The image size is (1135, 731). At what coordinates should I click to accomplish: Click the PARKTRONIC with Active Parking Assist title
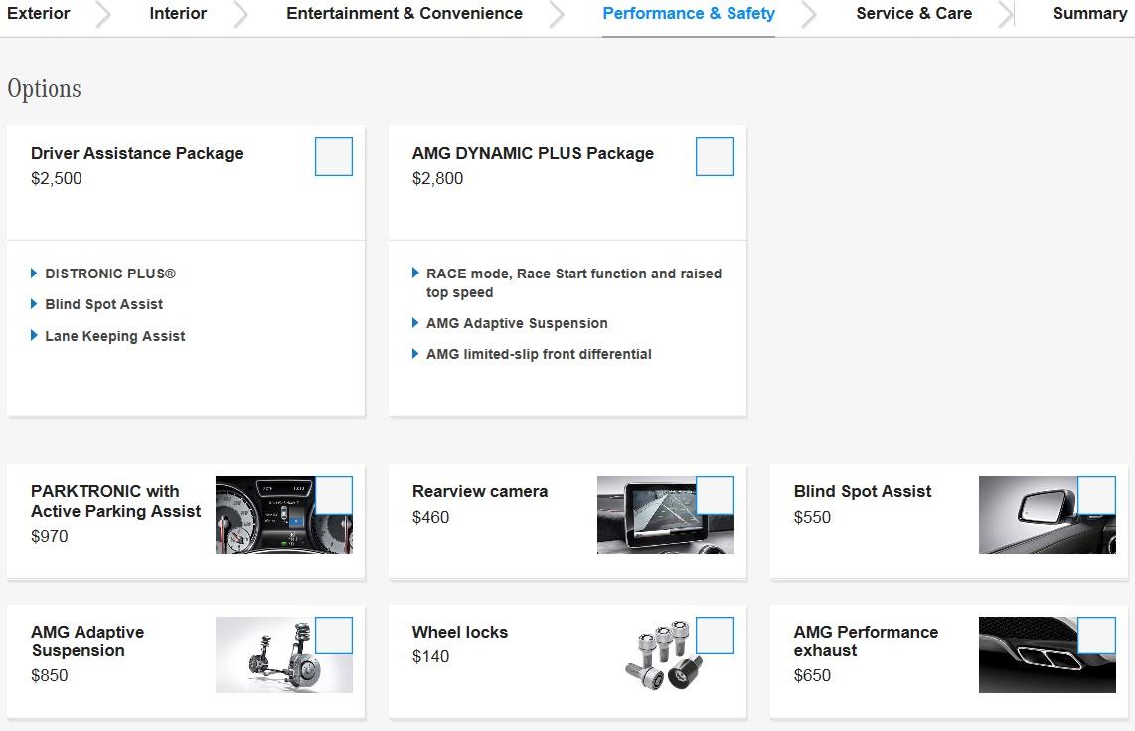(116, 501)
